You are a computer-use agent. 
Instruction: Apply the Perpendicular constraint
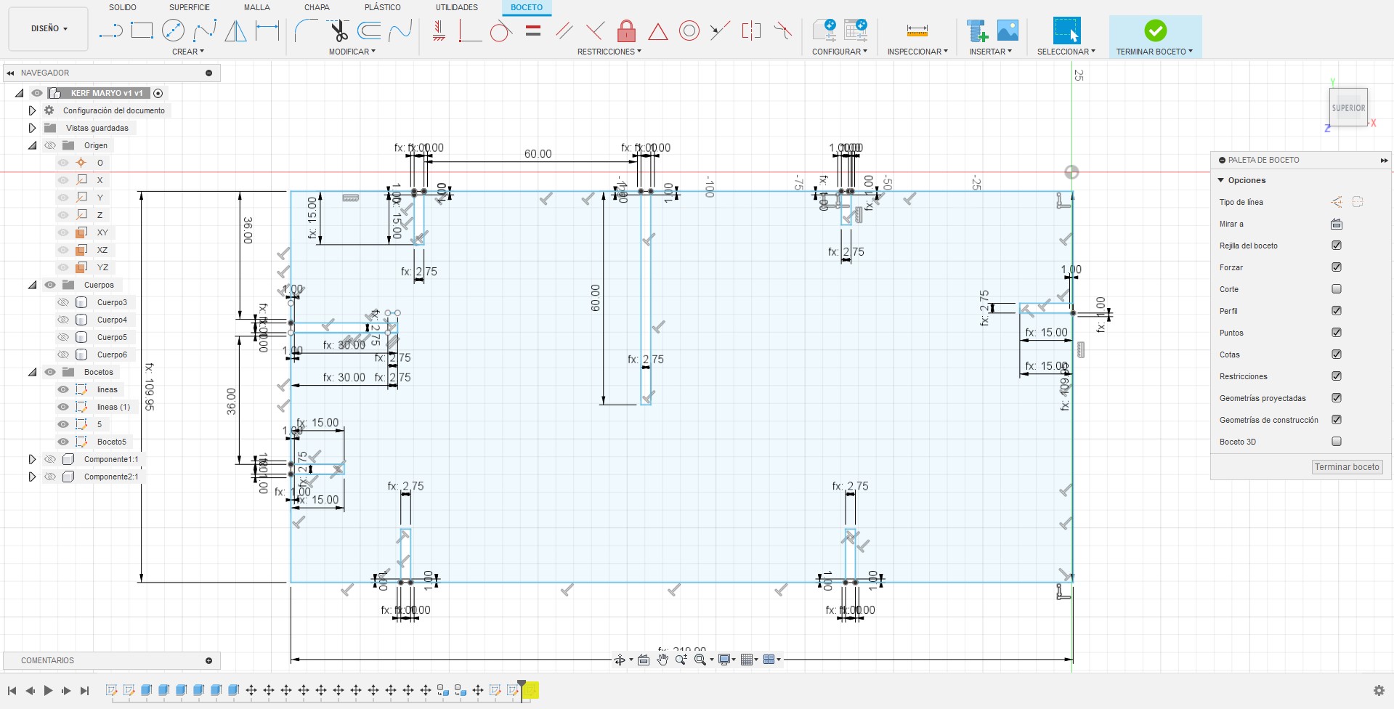pos(595,31)
